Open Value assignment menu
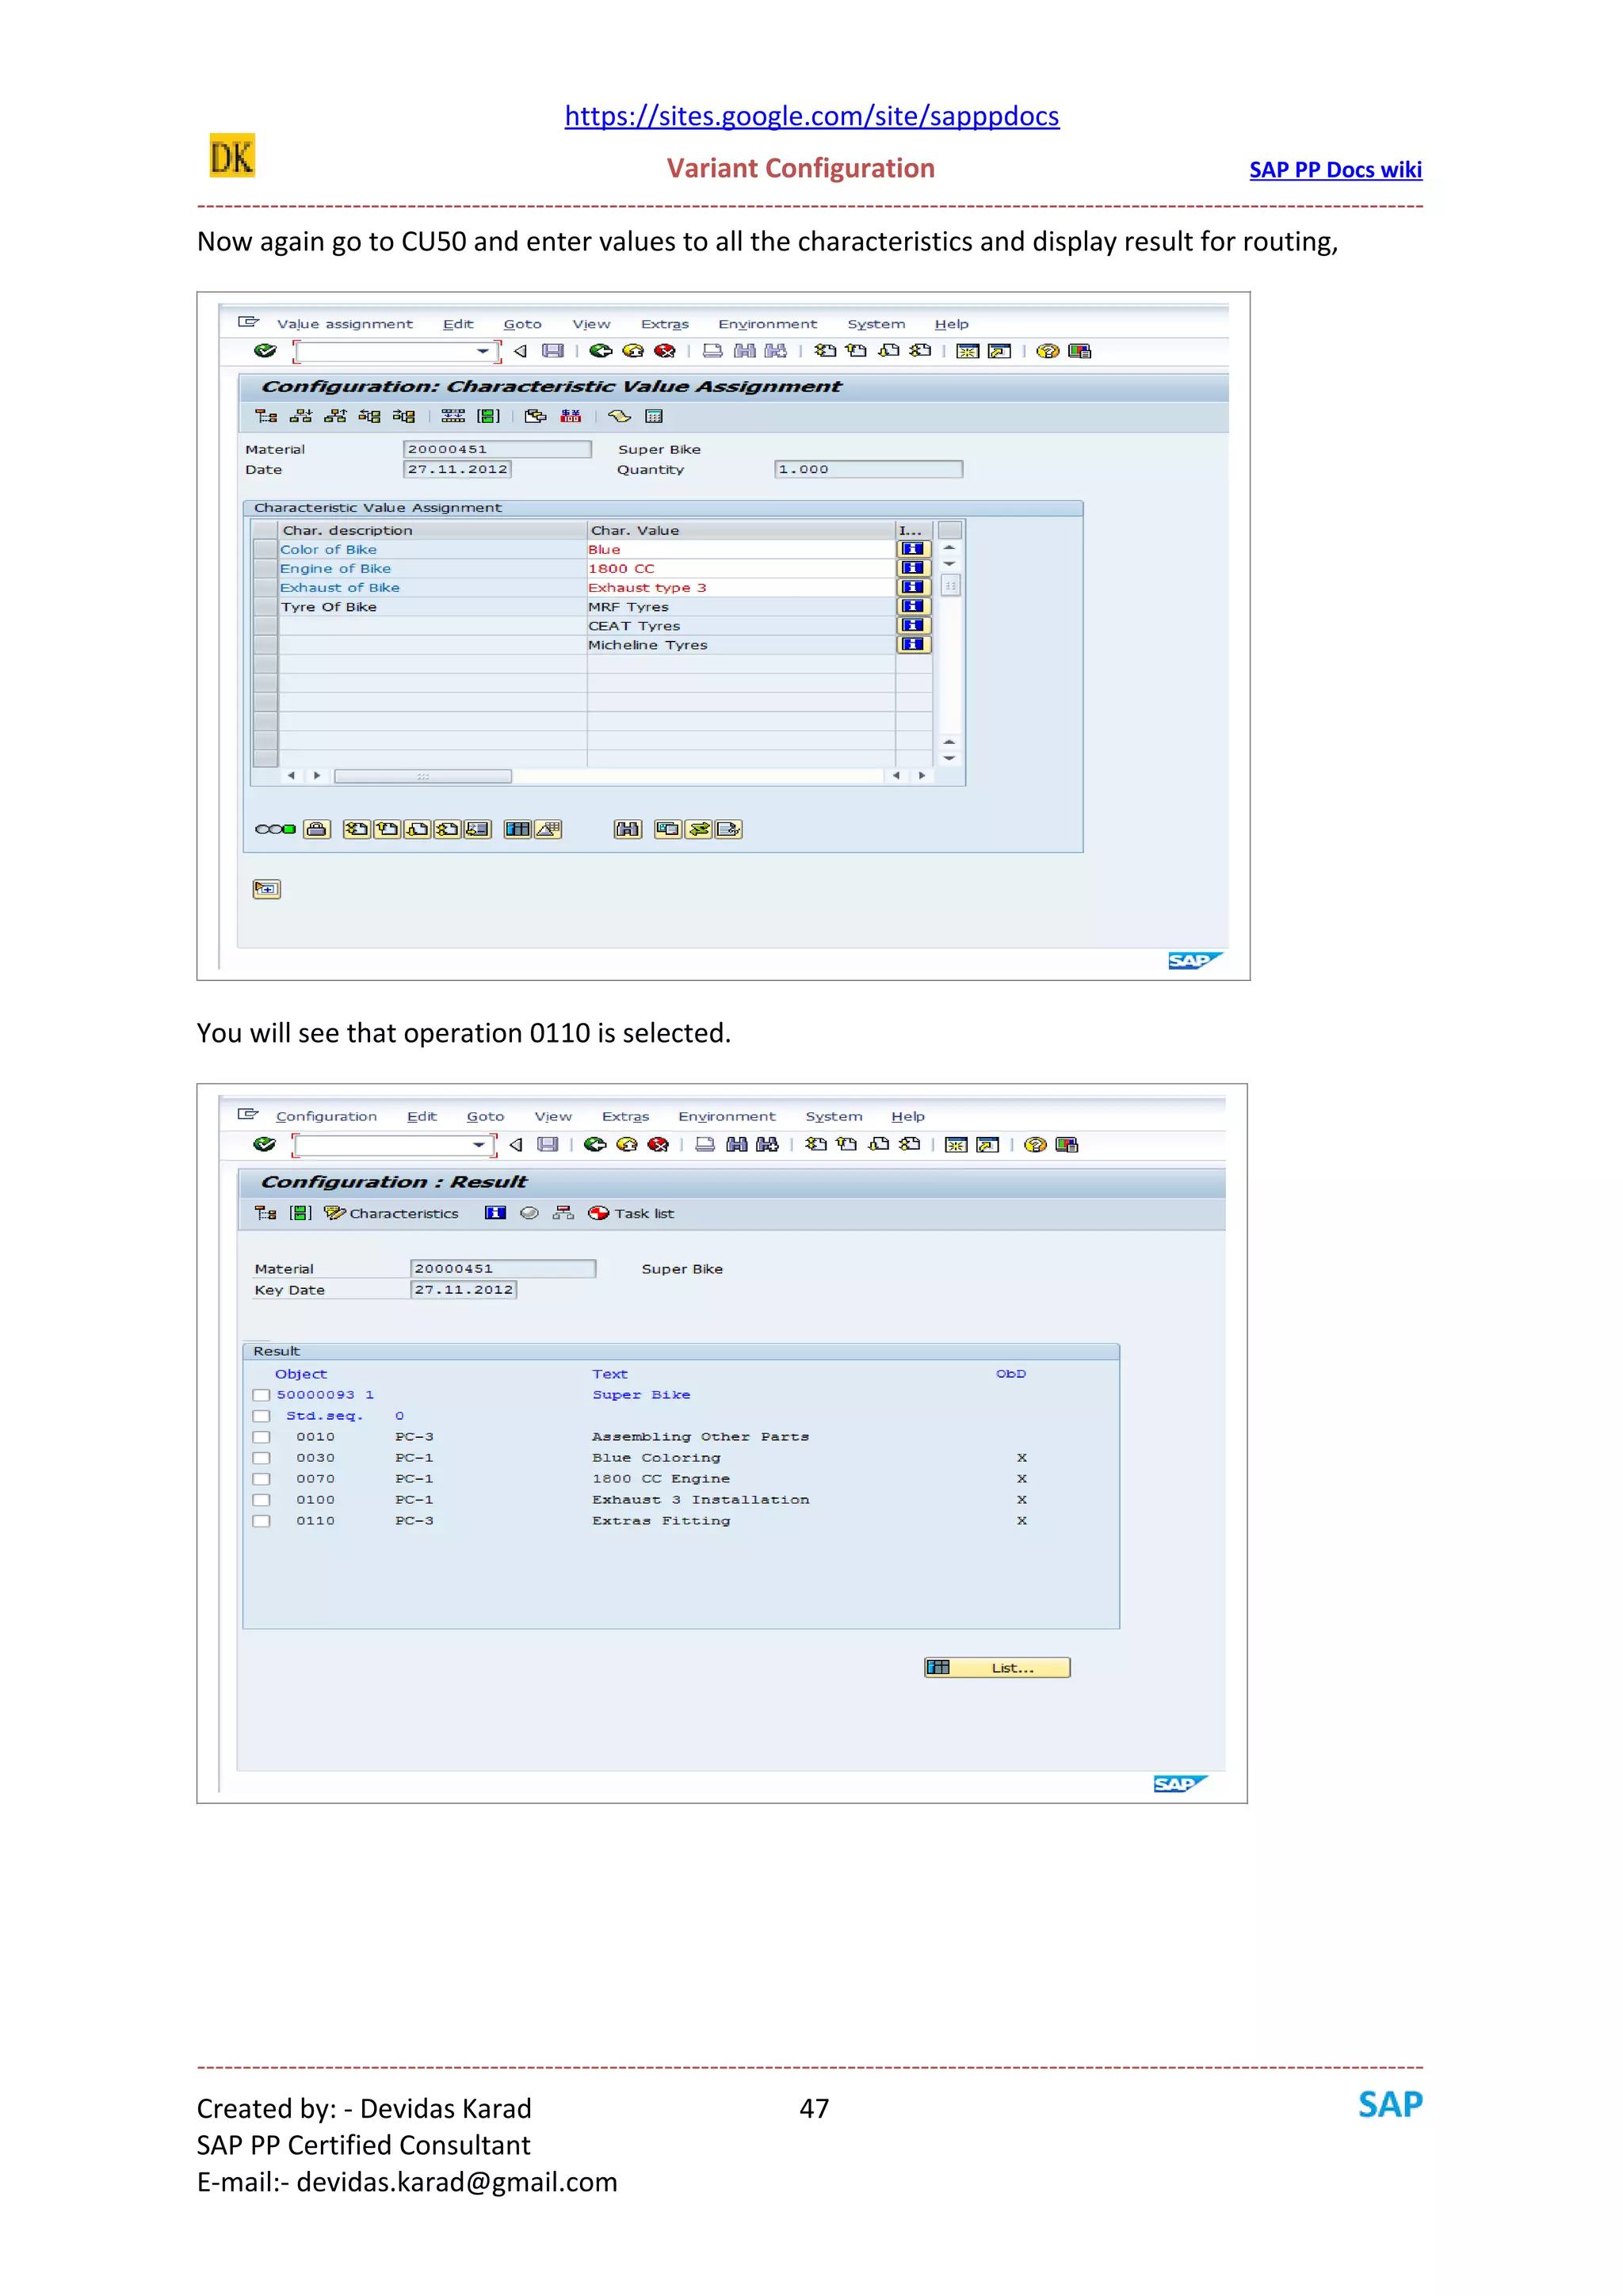1623x2296 pixels. point(345,324)
